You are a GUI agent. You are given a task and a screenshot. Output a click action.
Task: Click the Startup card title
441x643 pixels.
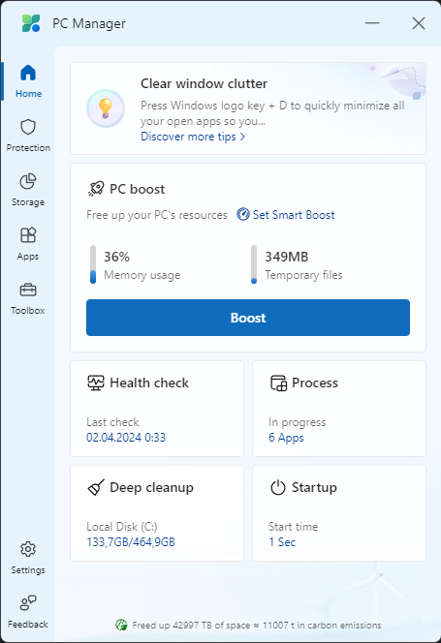coord(314,488)
